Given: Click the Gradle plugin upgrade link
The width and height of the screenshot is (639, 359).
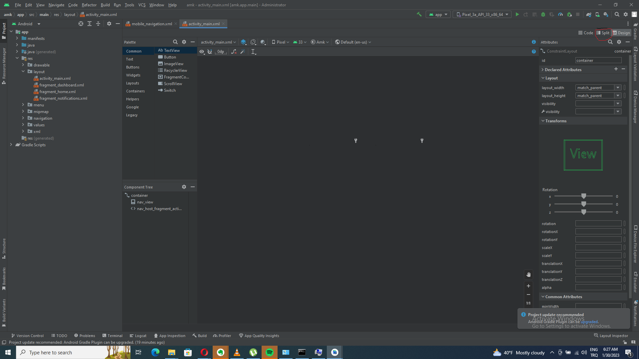Looking at the screenshot, I should [589, 321].
